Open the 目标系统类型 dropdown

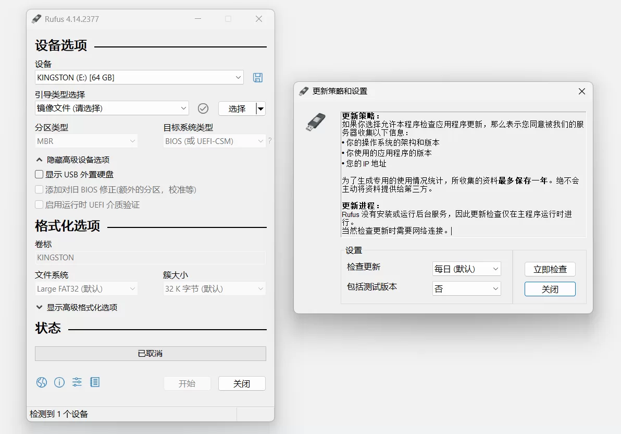[x=214, y=141]
